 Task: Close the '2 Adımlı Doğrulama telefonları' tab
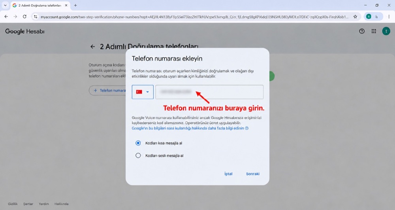(66, 5)
